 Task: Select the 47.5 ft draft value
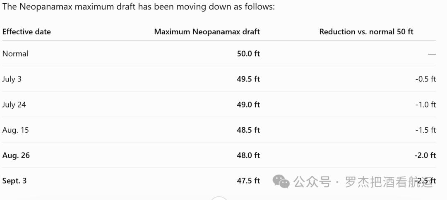pos(248,181)
